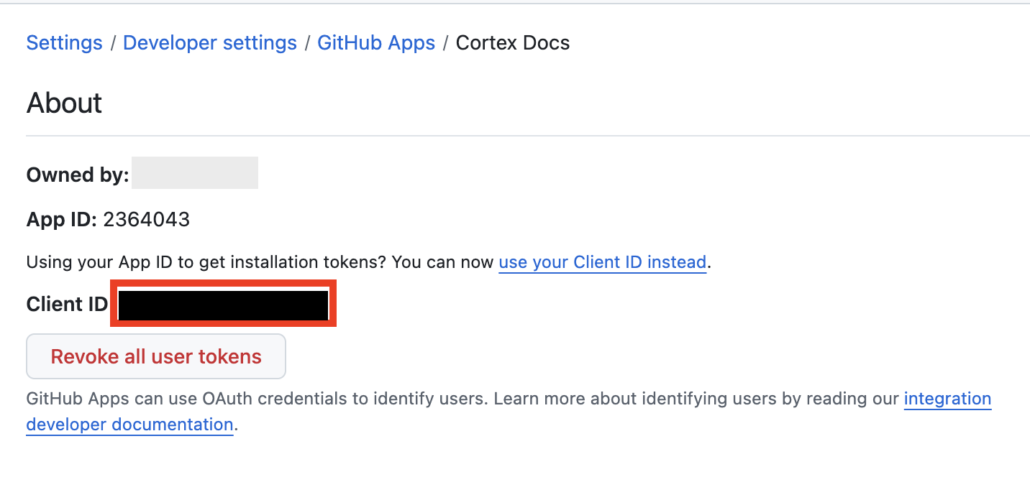Navigate to GitHub Apps breadcrumb link

[376, 43]
